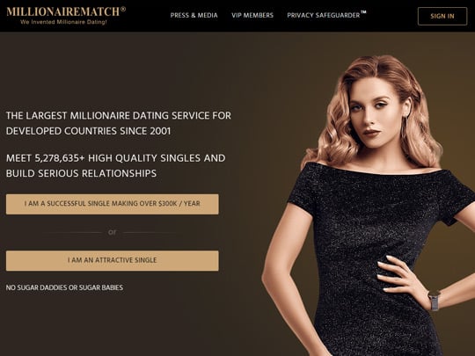Click the 5,278,635+ singles count text

61,158
